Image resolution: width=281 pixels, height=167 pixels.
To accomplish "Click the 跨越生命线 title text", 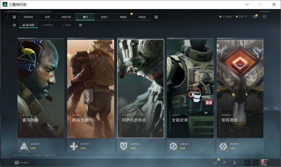I will tap(82, 120).
